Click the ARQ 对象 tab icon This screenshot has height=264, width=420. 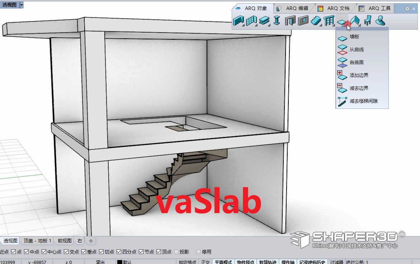click(x=238, y=8)
